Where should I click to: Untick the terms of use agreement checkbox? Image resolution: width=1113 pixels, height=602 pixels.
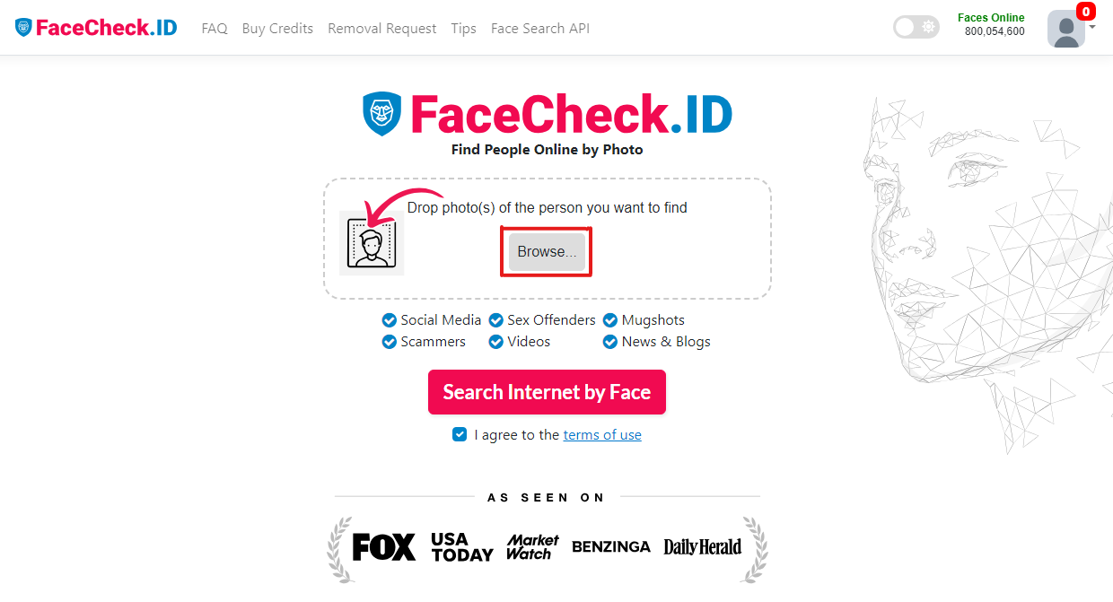tap(460, 434)
